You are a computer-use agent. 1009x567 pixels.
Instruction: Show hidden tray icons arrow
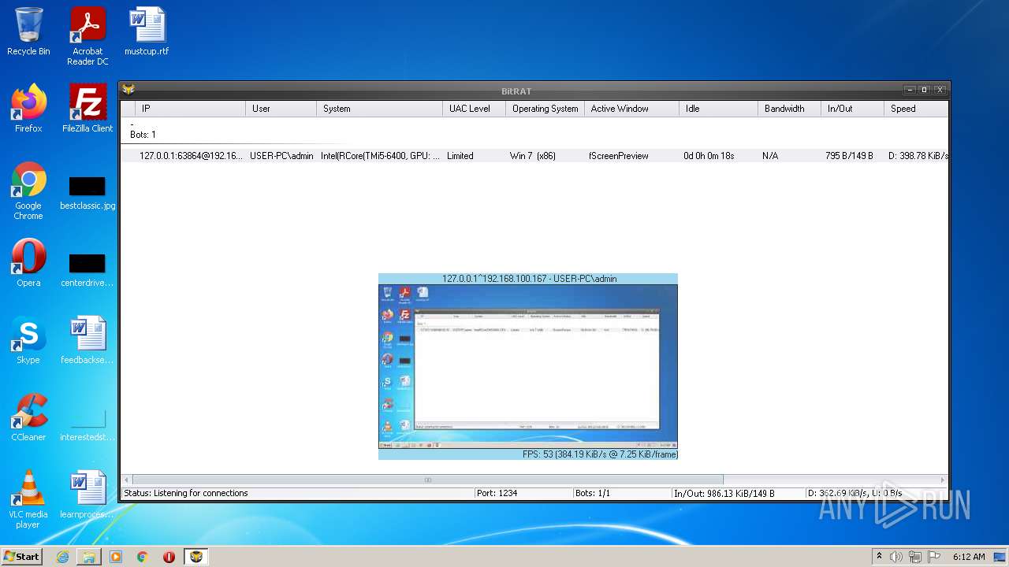(x=879, y=557)
